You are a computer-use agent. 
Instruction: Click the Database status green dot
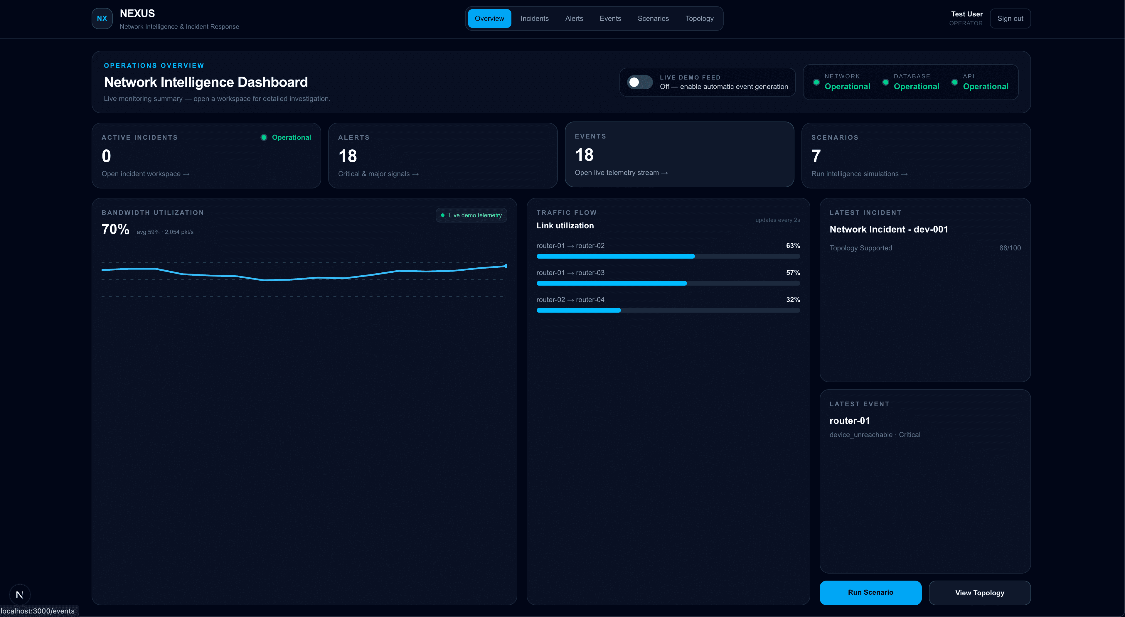point(885,82)
